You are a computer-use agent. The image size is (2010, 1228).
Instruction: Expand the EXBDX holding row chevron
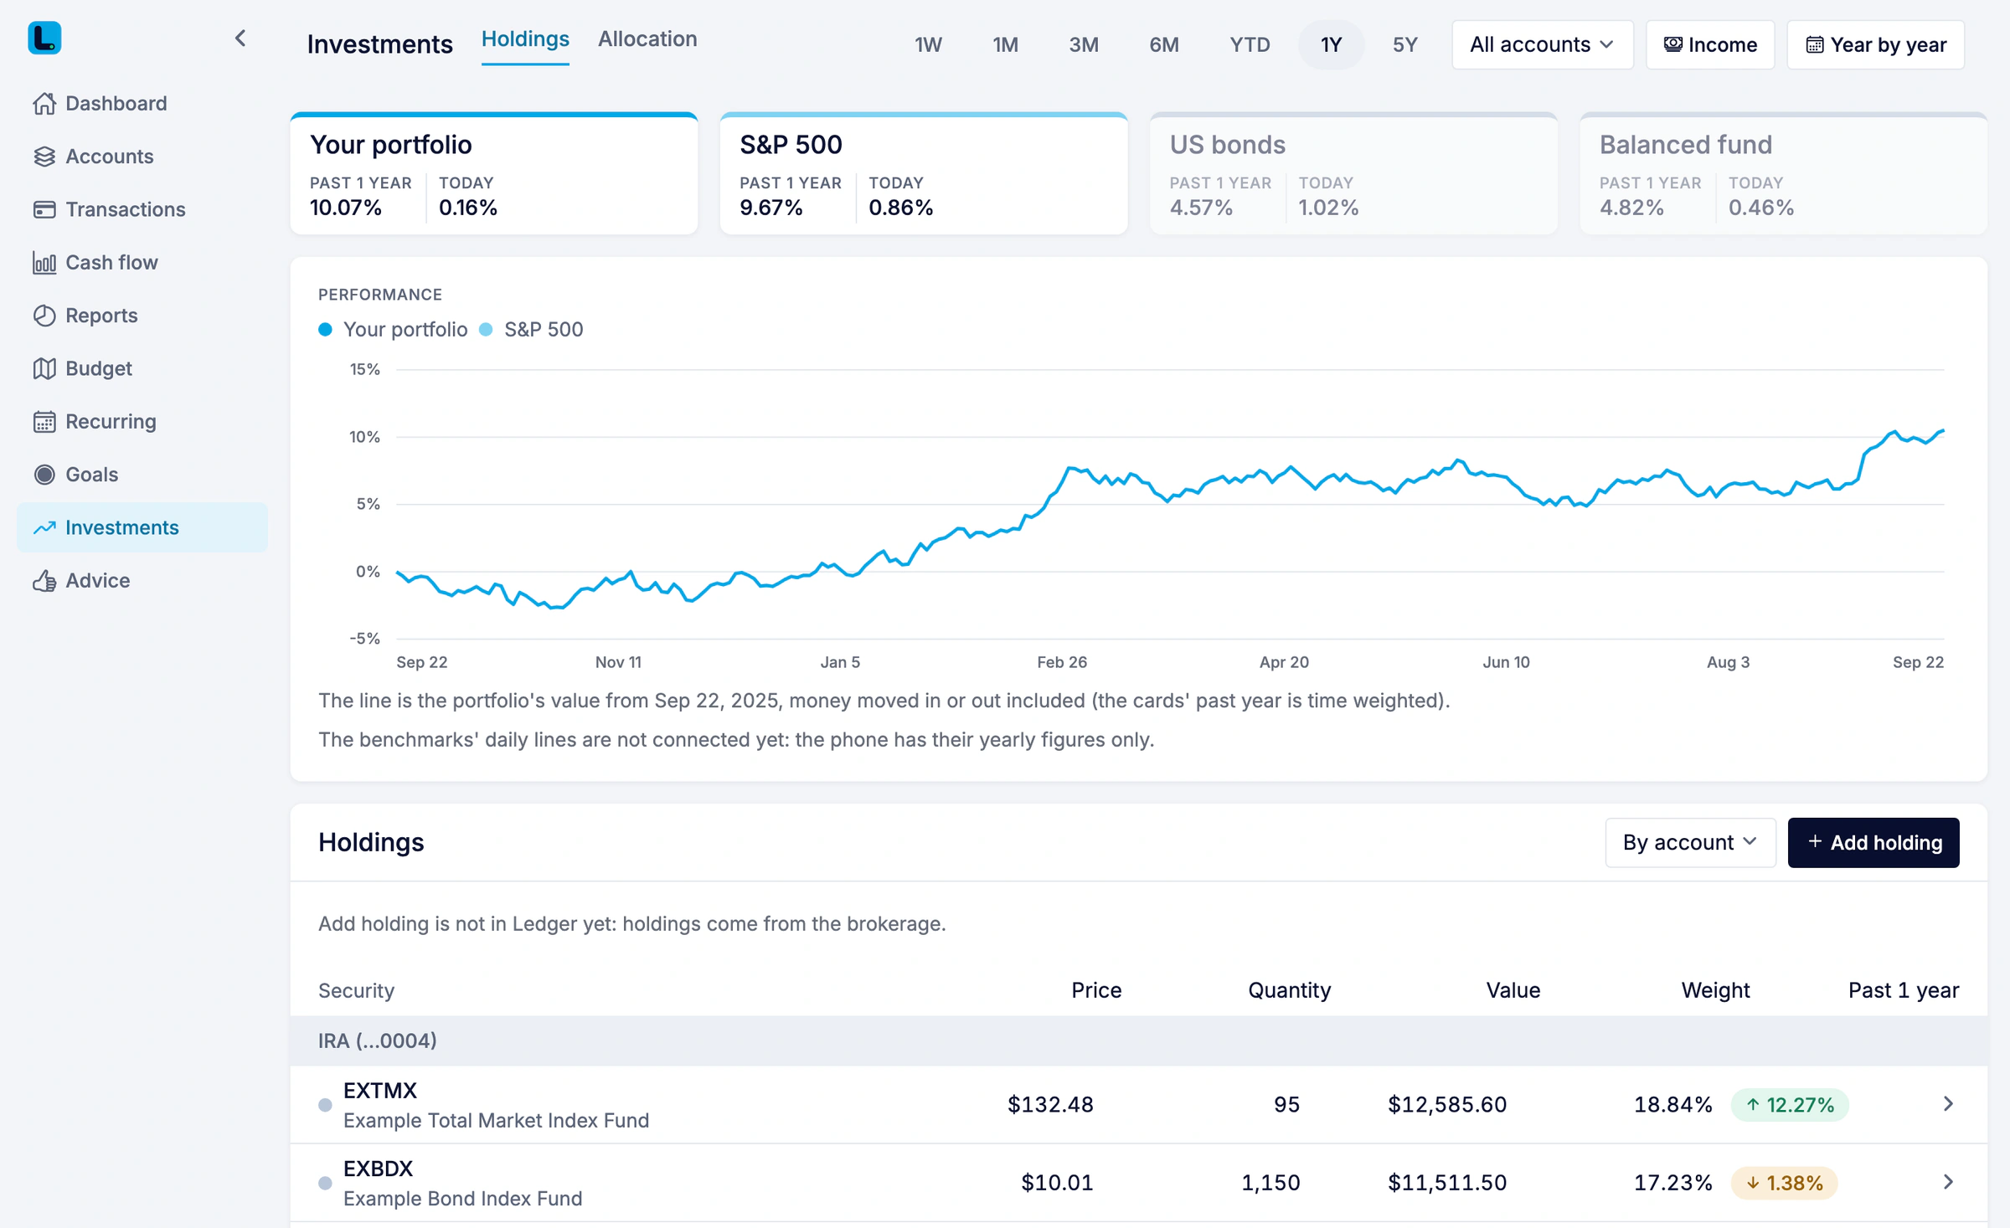tap(1948, 1182)
